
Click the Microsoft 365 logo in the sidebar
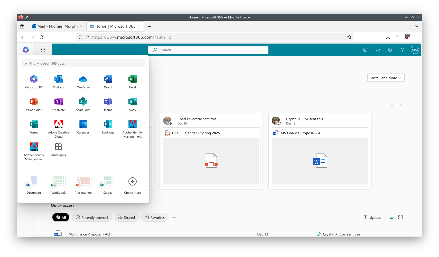click(x=26, y=50)
